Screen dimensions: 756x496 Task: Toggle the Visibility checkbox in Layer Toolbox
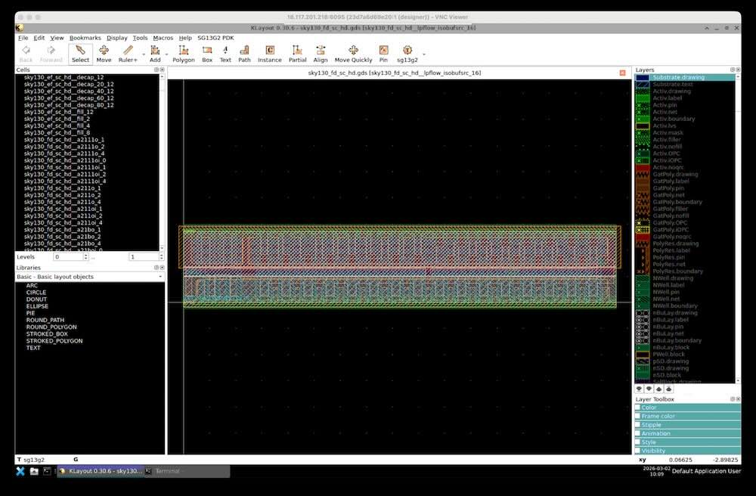(638, 451)
